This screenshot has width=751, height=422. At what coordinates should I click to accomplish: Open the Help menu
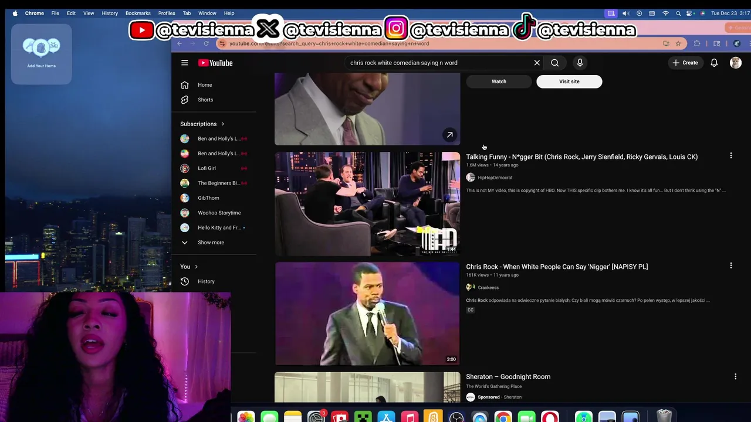click(x=229, y=13)
